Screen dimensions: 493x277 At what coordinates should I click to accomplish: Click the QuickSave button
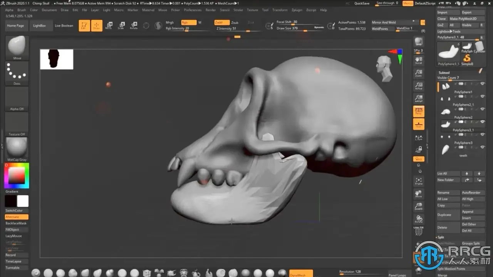[x=362, y=3]
